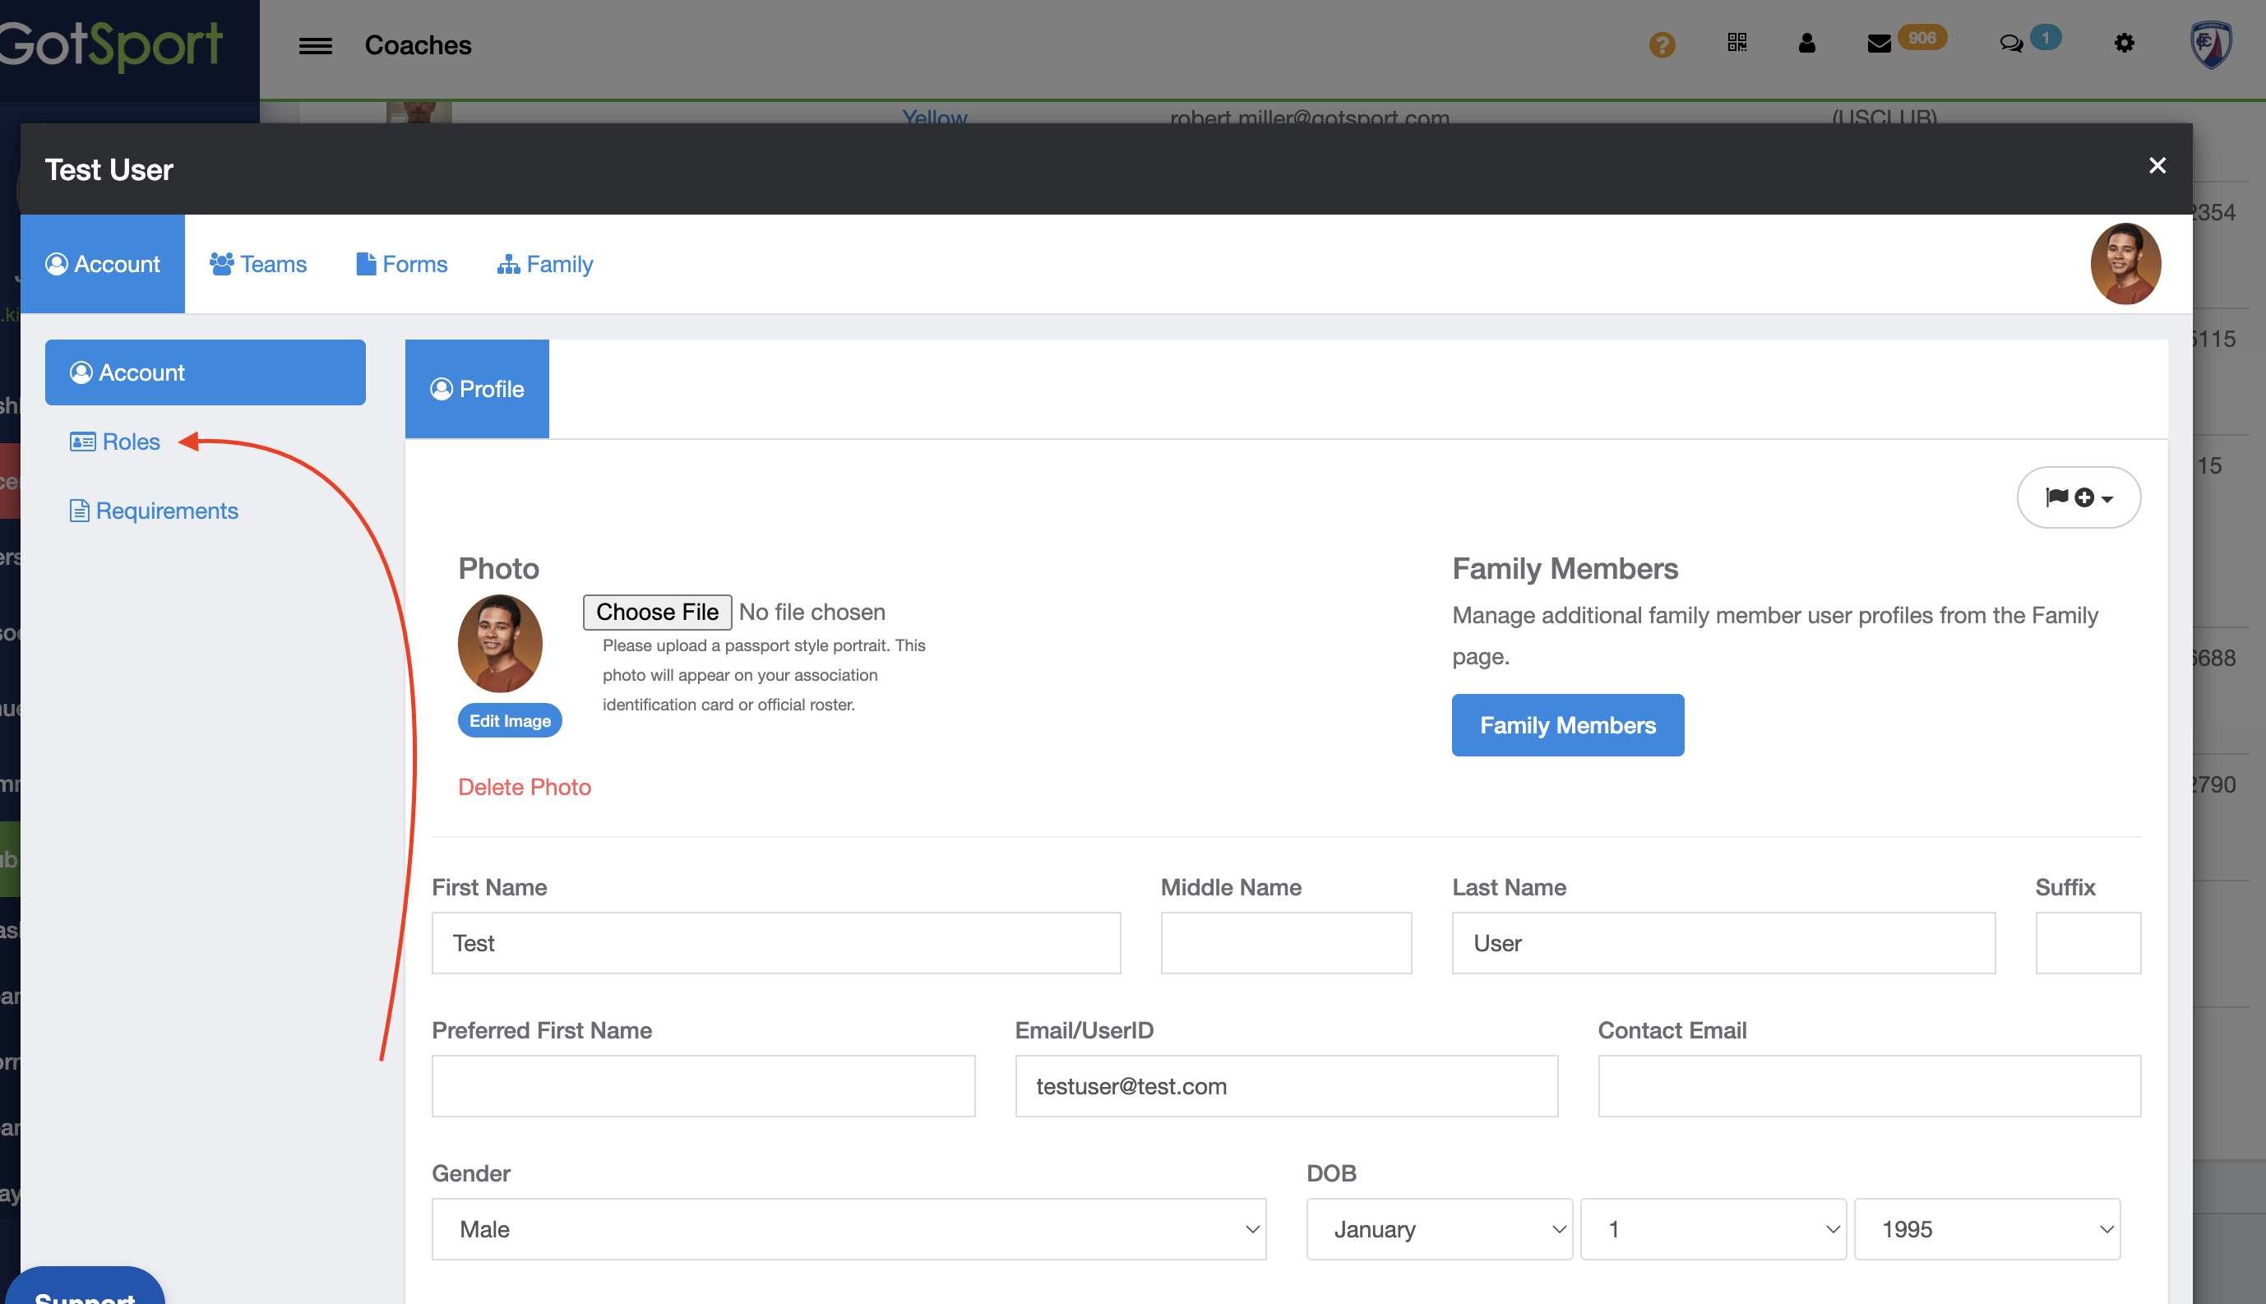Select Account in the left sidebar

tap(205, 372)
